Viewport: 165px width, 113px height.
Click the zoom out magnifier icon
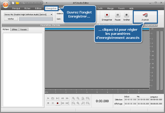(x=78, y=98)
